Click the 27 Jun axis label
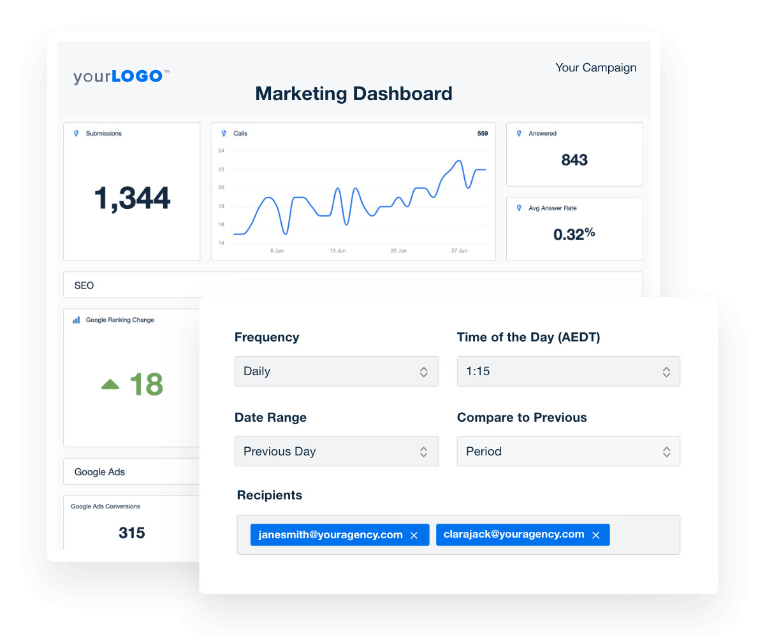Screen dimensions: 765x637 pyautogui.click(x=459, y=251)
